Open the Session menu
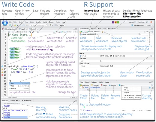Image resolution: width=156 pixels, height=122 pixels. (38, 22)
